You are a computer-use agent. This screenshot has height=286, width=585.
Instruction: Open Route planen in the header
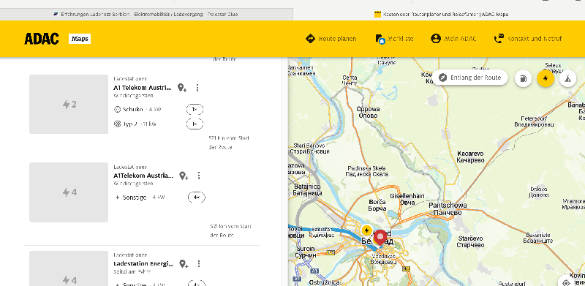coord(331,39)
